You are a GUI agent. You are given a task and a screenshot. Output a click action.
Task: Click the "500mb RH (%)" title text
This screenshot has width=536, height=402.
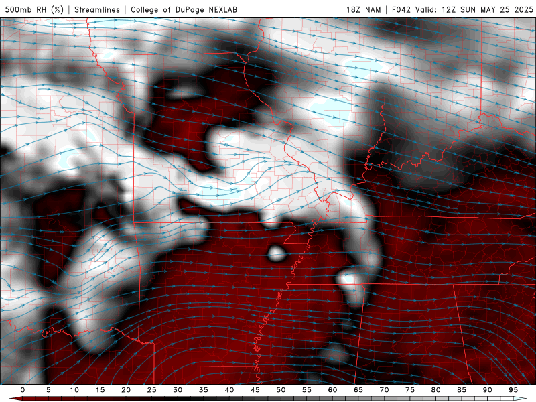(x=34, y=9)
